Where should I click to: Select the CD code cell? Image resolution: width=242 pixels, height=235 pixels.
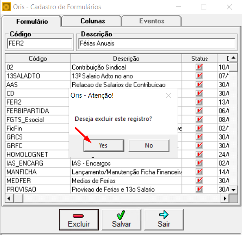(x=37, y=93)
